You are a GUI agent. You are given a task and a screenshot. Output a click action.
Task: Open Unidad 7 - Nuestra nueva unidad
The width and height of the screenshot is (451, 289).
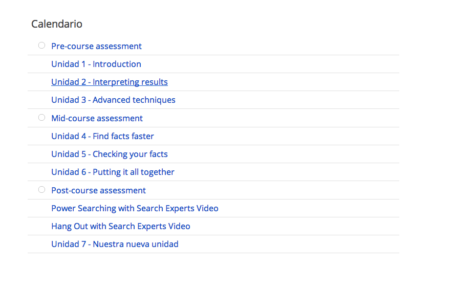(115, 244)
